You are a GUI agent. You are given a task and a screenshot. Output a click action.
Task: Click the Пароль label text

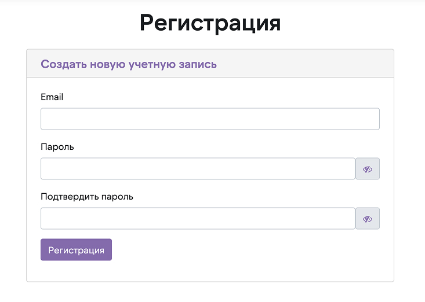click(57, 147)
